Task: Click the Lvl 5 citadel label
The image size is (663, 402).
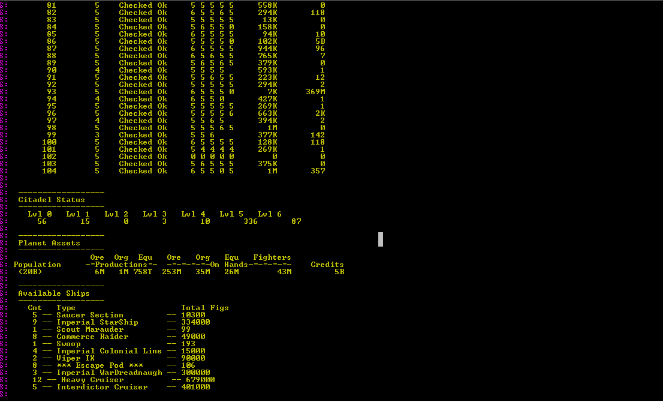Action: 231,214
